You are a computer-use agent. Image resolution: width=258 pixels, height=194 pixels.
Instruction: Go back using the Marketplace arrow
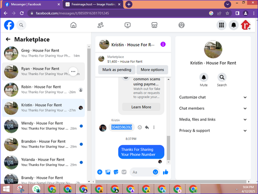[8, 39]
